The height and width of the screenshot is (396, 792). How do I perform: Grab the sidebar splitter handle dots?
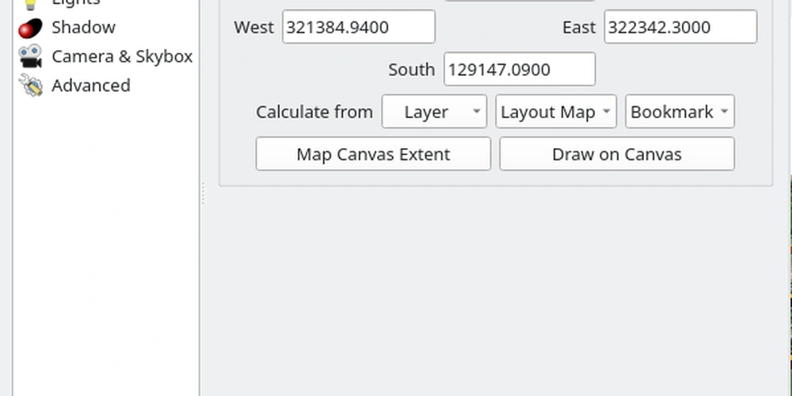coord(204,194)
